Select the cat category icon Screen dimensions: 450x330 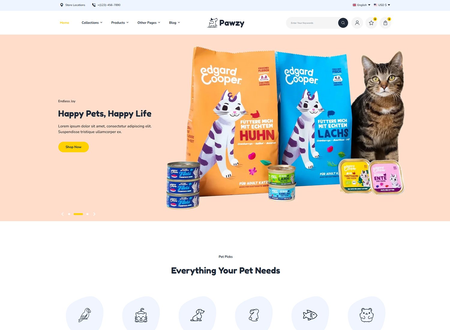coord(141,315)
